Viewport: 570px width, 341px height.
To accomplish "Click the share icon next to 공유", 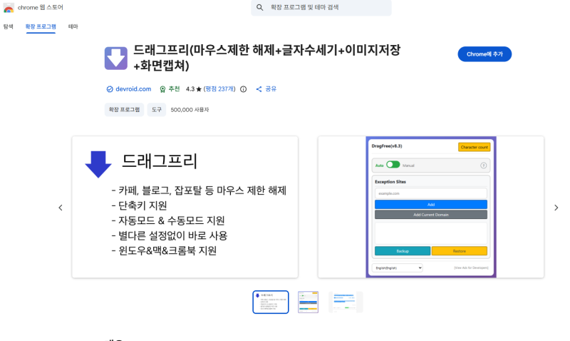I will point(259,89).
